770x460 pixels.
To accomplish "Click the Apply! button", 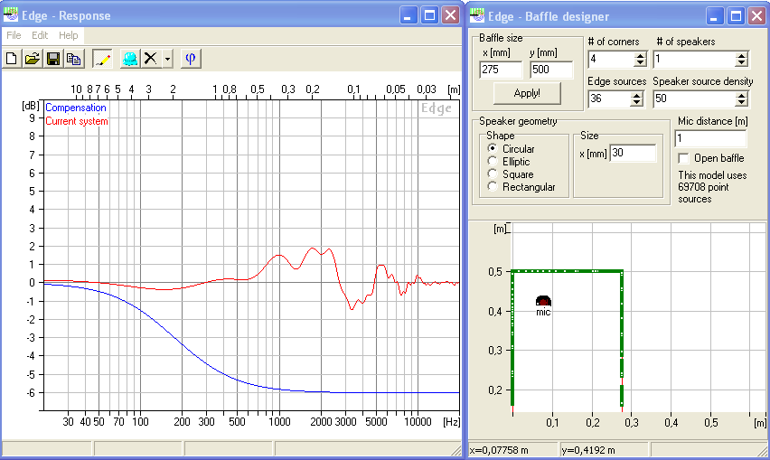I will click(x=527, y=93).
